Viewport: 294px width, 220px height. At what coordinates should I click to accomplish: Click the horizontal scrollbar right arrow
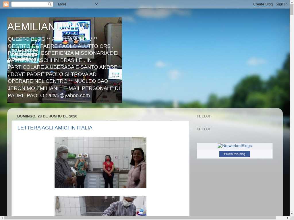point(287,218)
